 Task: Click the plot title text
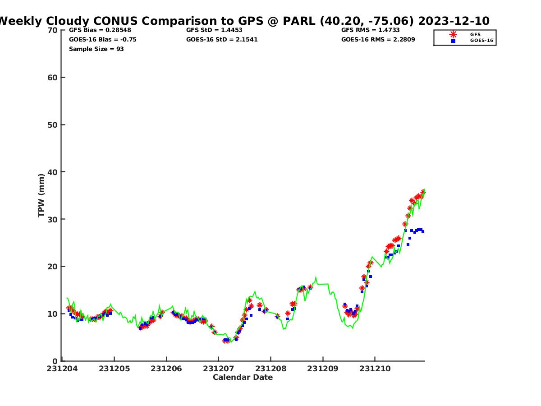(x=243, y=21)
